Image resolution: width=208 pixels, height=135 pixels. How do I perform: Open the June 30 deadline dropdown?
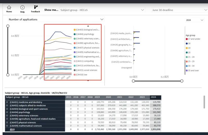(180, 10)
